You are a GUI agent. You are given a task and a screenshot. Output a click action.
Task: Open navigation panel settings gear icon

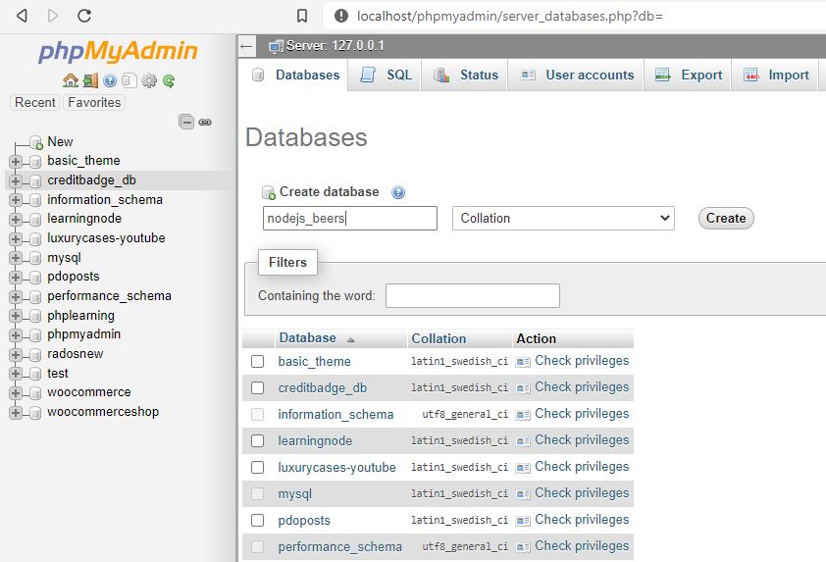pos(149,80)
